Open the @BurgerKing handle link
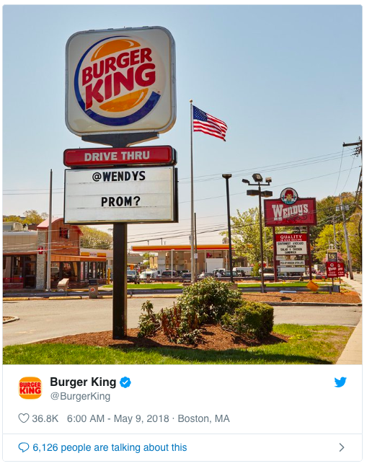Viewport: 367px width, 466px height. click(x=80, y=396)
